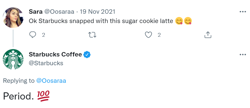Click the reply count number 2

[44, 35]
